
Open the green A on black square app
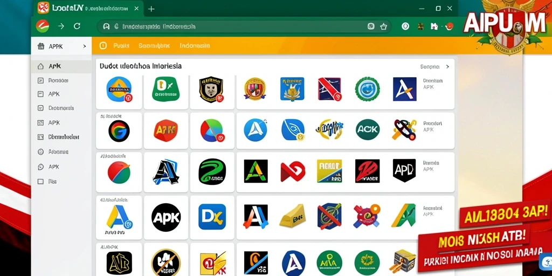coord(256,171)
